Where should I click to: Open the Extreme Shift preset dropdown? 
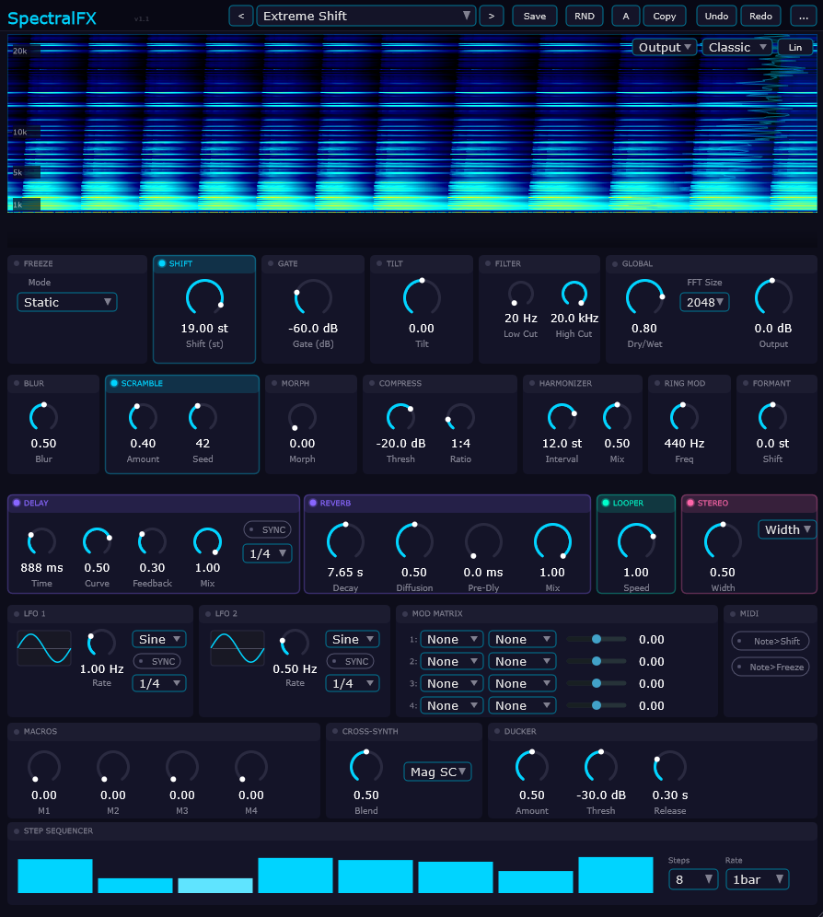[366, 16]
